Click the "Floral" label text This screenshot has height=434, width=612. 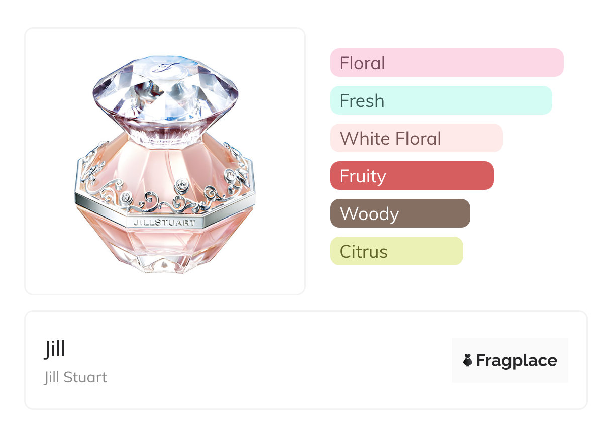(362, 63)
